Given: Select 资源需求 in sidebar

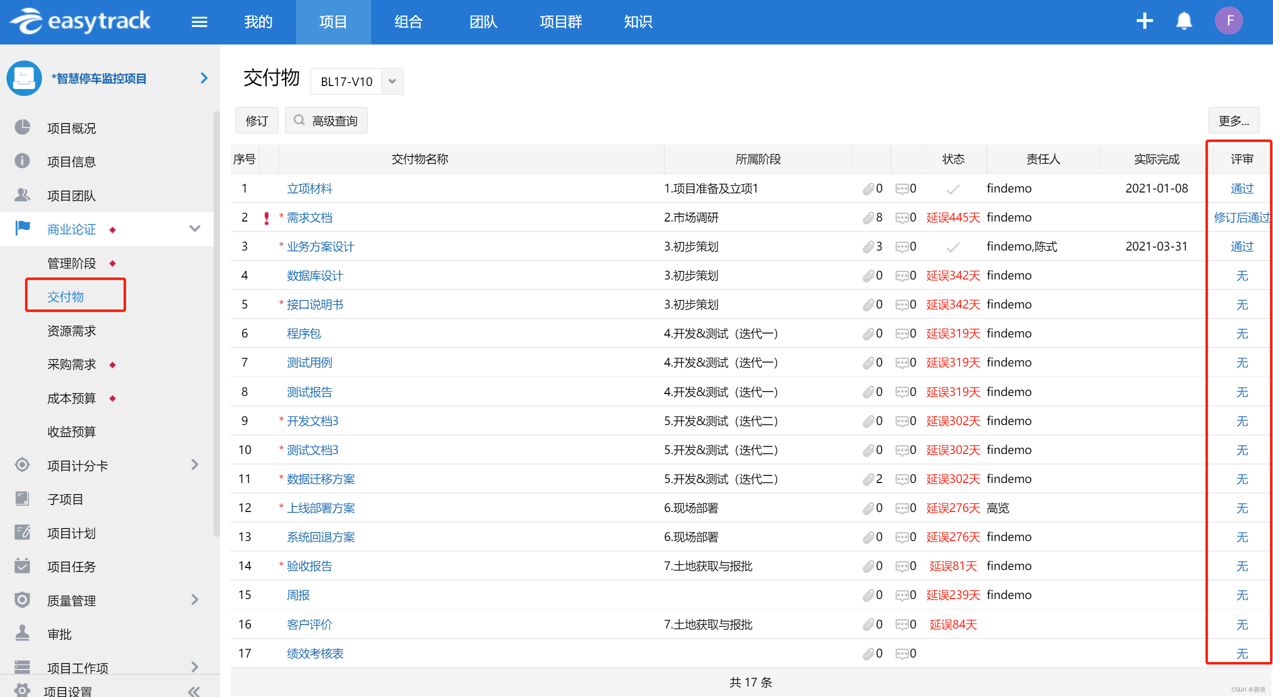Looking at the screenshot, I should coord(72,330).
